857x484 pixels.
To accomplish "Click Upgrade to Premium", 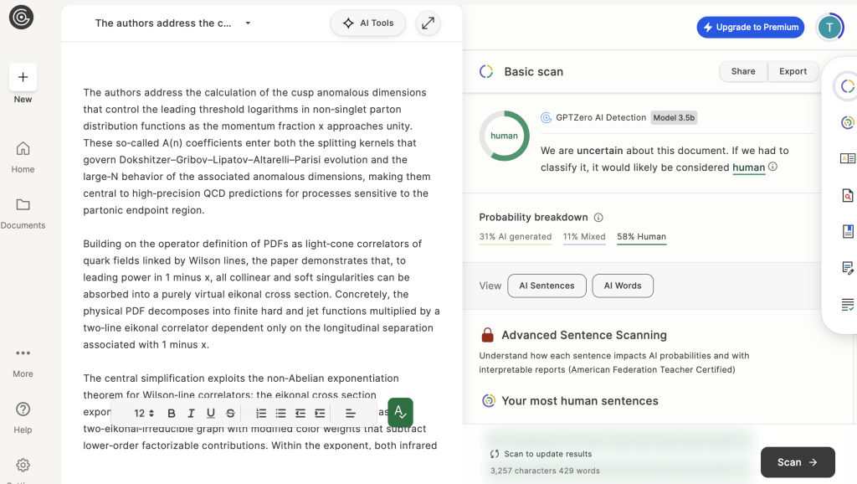I will pyautogui.click(x=751, y=27).
